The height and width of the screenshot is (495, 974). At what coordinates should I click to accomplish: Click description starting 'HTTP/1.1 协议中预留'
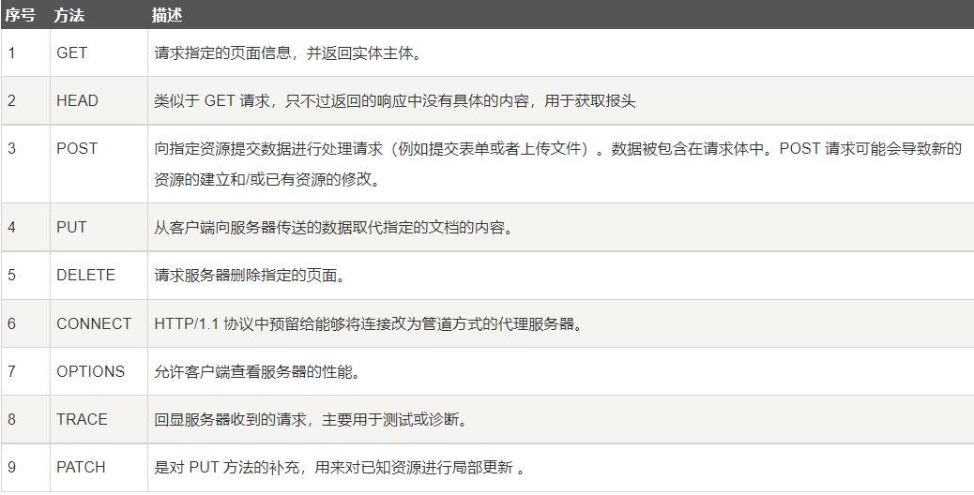[370, 323]
